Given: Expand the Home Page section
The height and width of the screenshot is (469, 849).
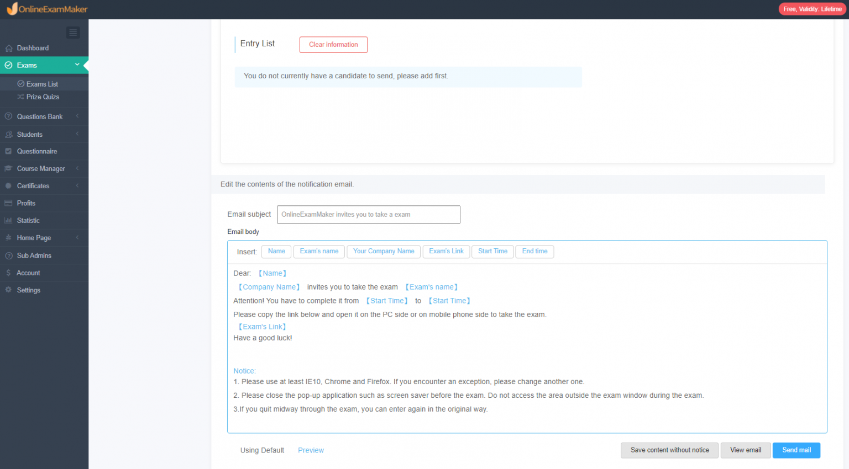Looking at the screenshot, I should point(77,238).
